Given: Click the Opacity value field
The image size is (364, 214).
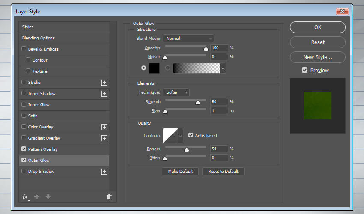Looking at the screenshot, I should point(219,48).
